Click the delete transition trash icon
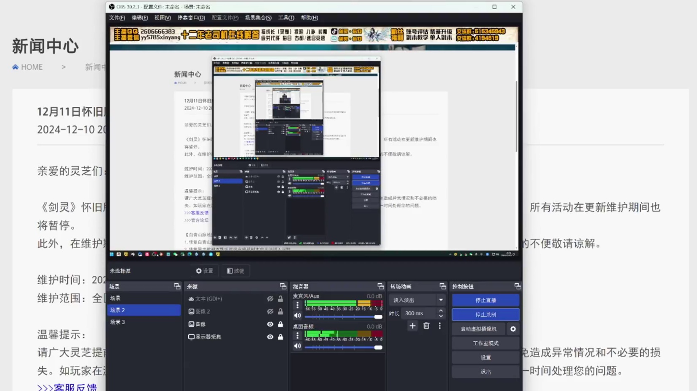The image size is (697, 391). coord(426,326)
